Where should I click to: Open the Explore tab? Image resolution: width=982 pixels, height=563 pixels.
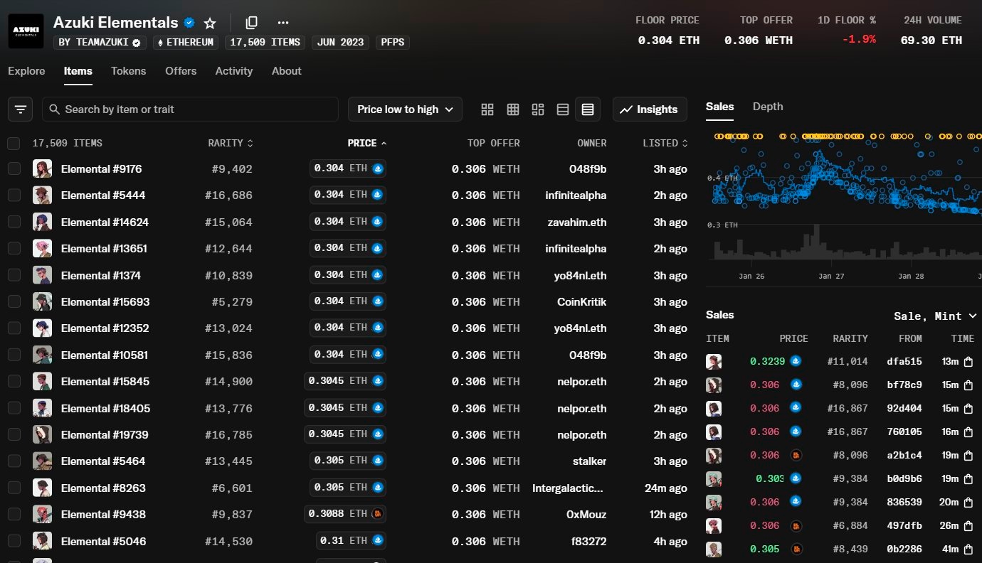click(26, 71)
